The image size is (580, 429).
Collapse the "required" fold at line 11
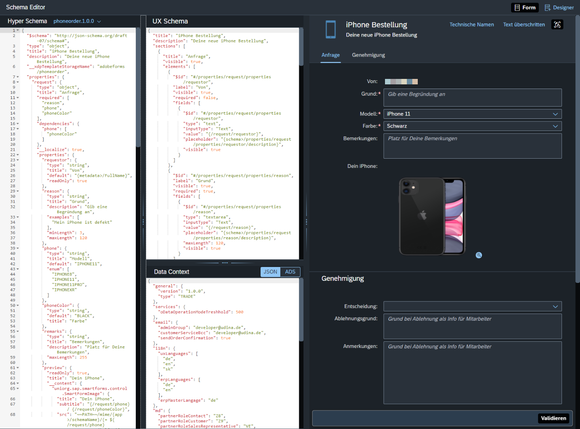click(x=18, y=98)
